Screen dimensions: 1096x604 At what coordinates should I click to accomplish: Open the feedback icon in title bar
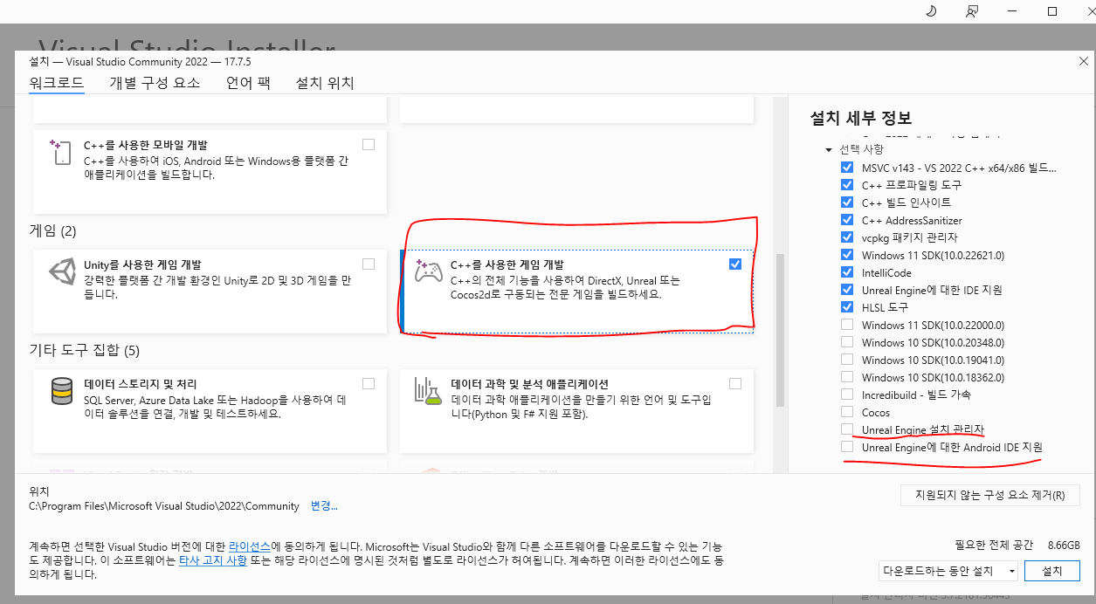(972, 11)
